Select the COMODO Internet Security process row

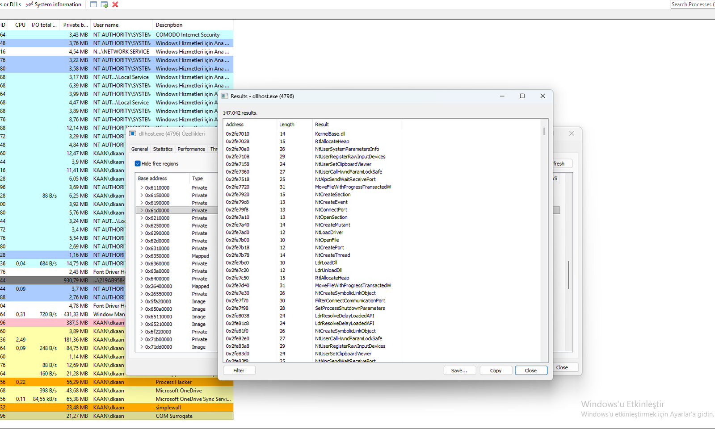117,35
